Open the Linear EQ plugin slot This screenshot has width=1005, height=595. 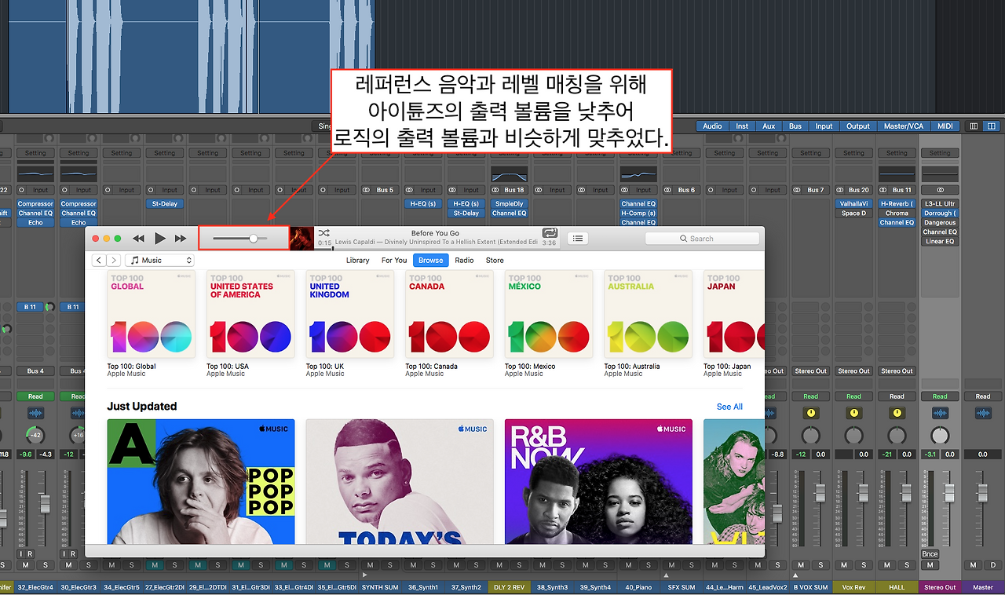(940, 242)
